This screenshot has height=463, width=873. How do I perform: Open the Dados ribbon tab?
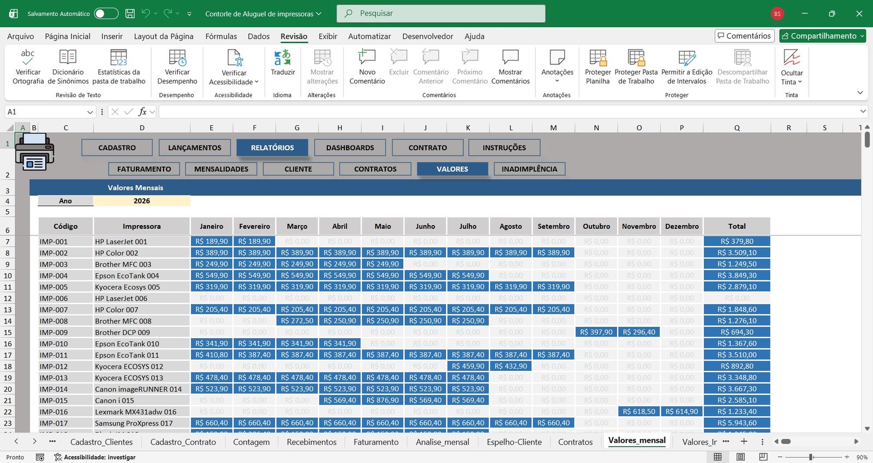point(259,36)
